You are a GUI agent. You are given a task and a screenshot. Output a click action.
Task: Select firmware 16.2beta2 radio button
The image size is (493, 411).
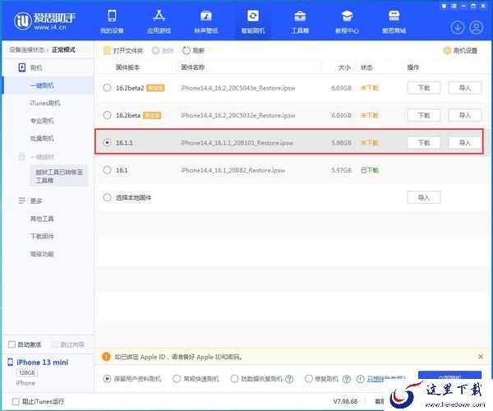pyautogui.click(x=107, y=88)
